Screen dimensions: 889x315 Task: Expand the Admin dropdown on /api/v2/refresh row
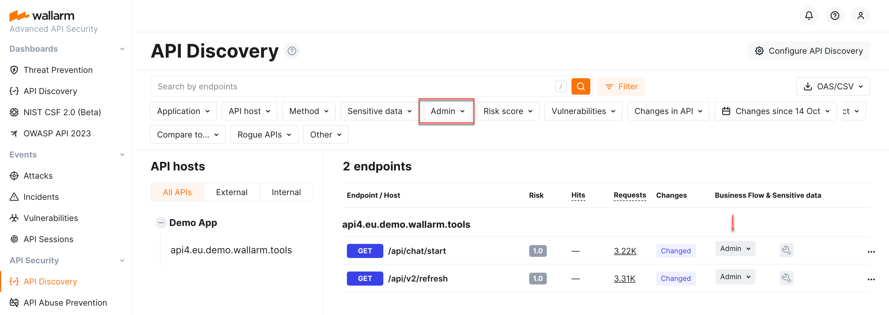tap(735, 276)
